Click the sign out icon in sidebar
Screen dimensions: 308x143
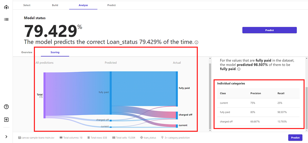[6, 120]
